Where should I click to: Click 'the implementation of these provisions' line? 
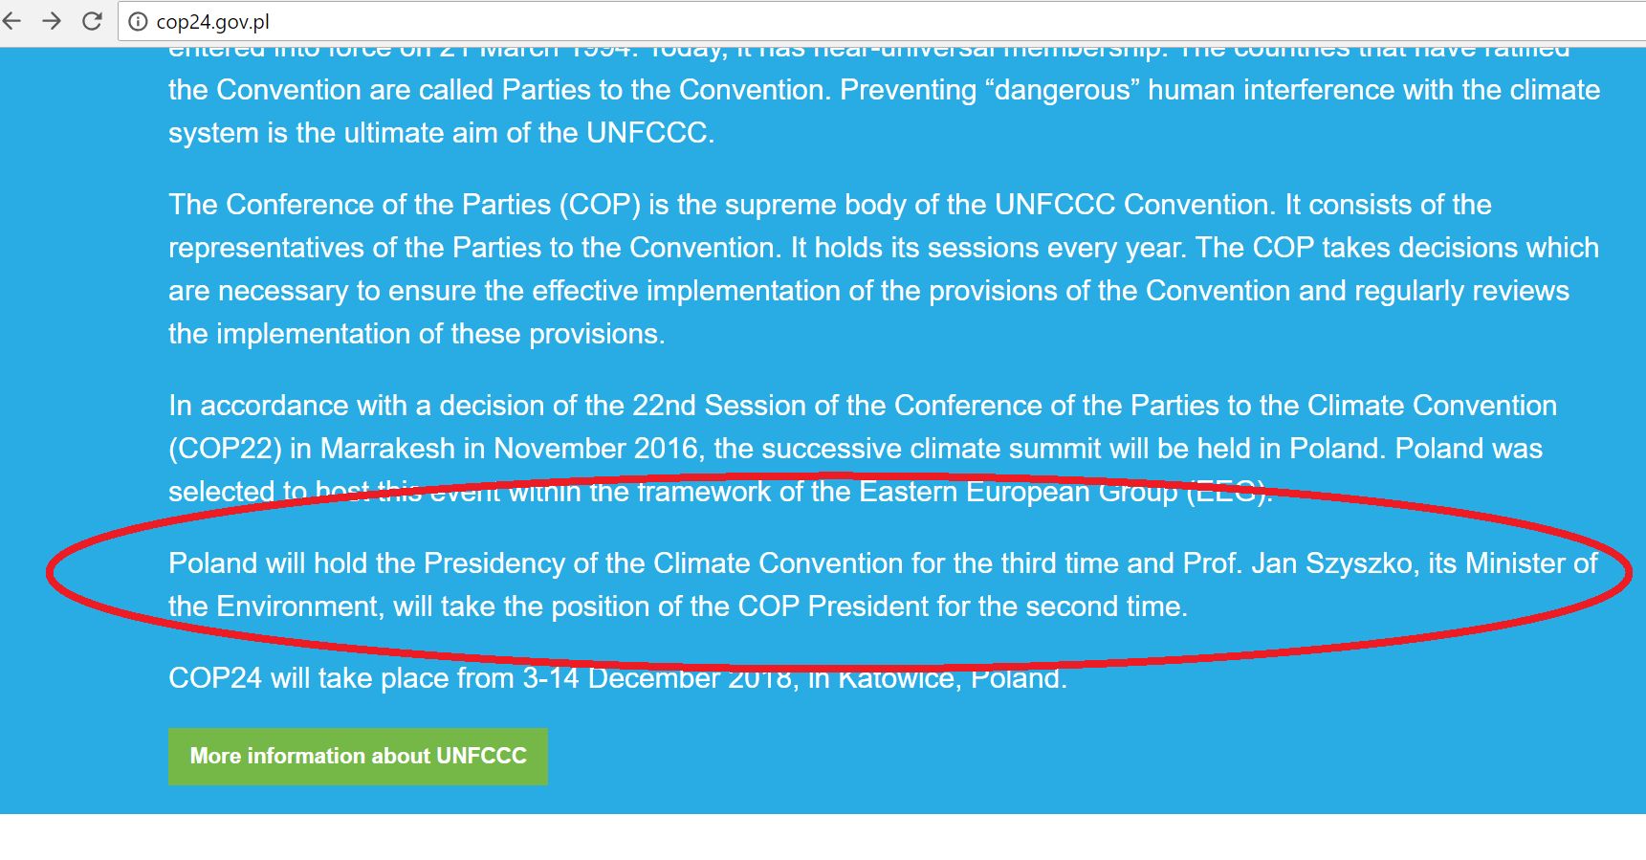click(416, 334)
